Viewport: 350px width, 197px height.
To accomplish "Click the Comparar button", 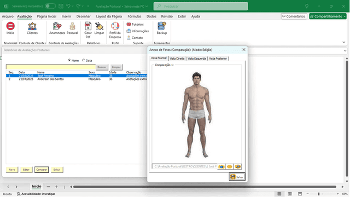I will coord(42,170).
